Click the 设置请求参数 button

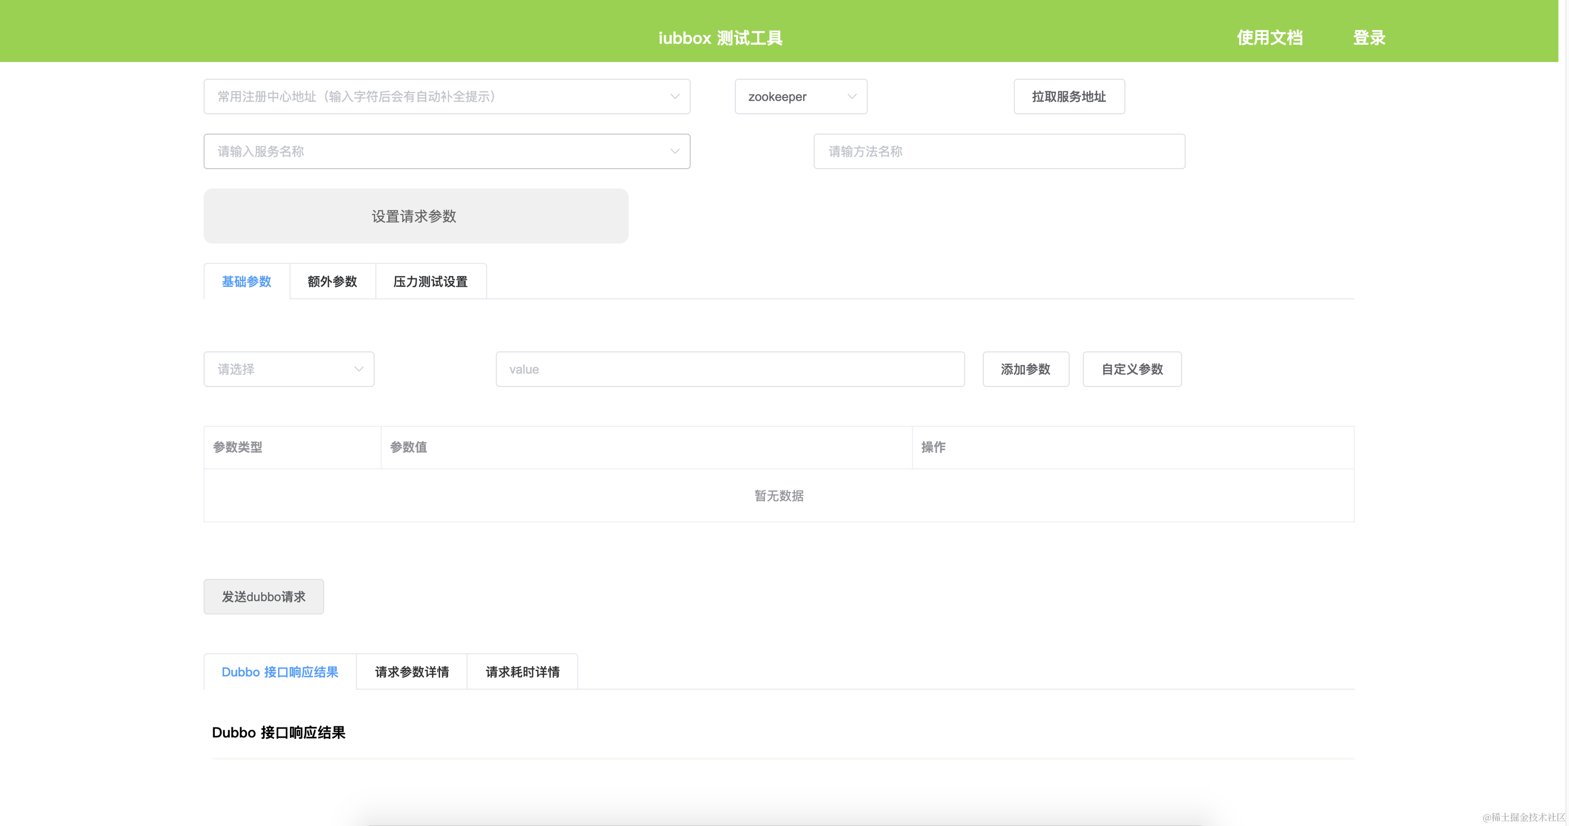(x=416, y=216)
